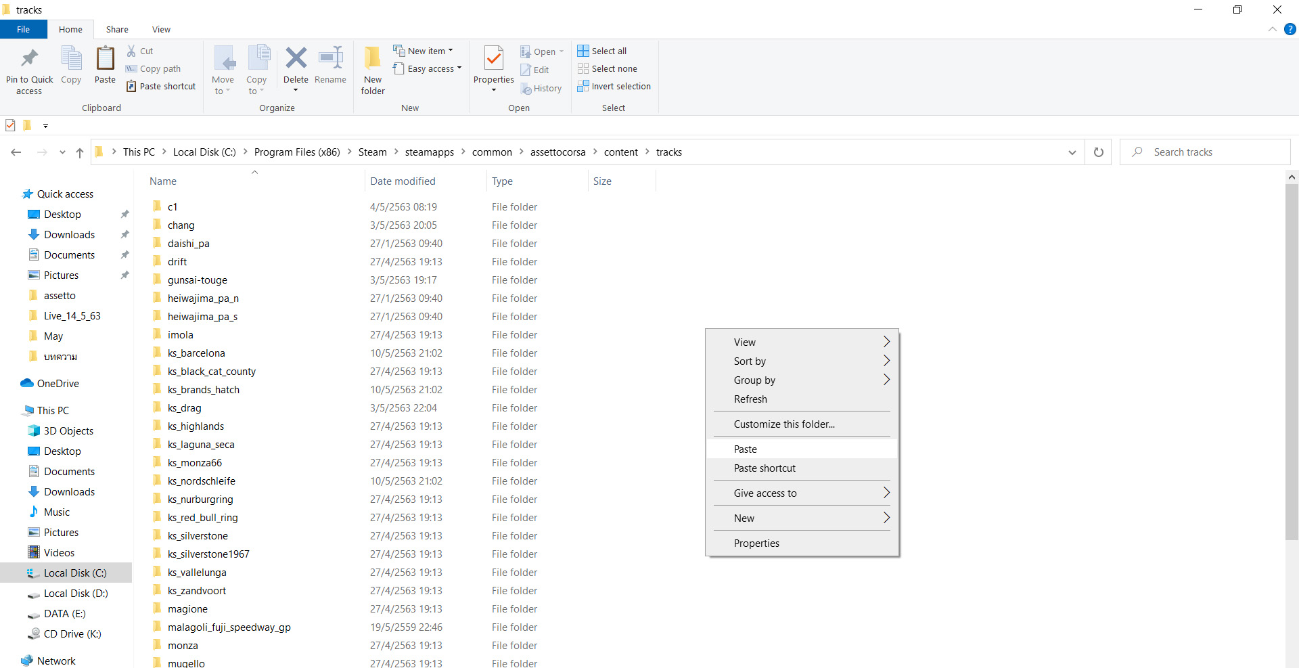Click Invert selection in ribbon
Screen dimensions: 1299x668
(614, 86)
